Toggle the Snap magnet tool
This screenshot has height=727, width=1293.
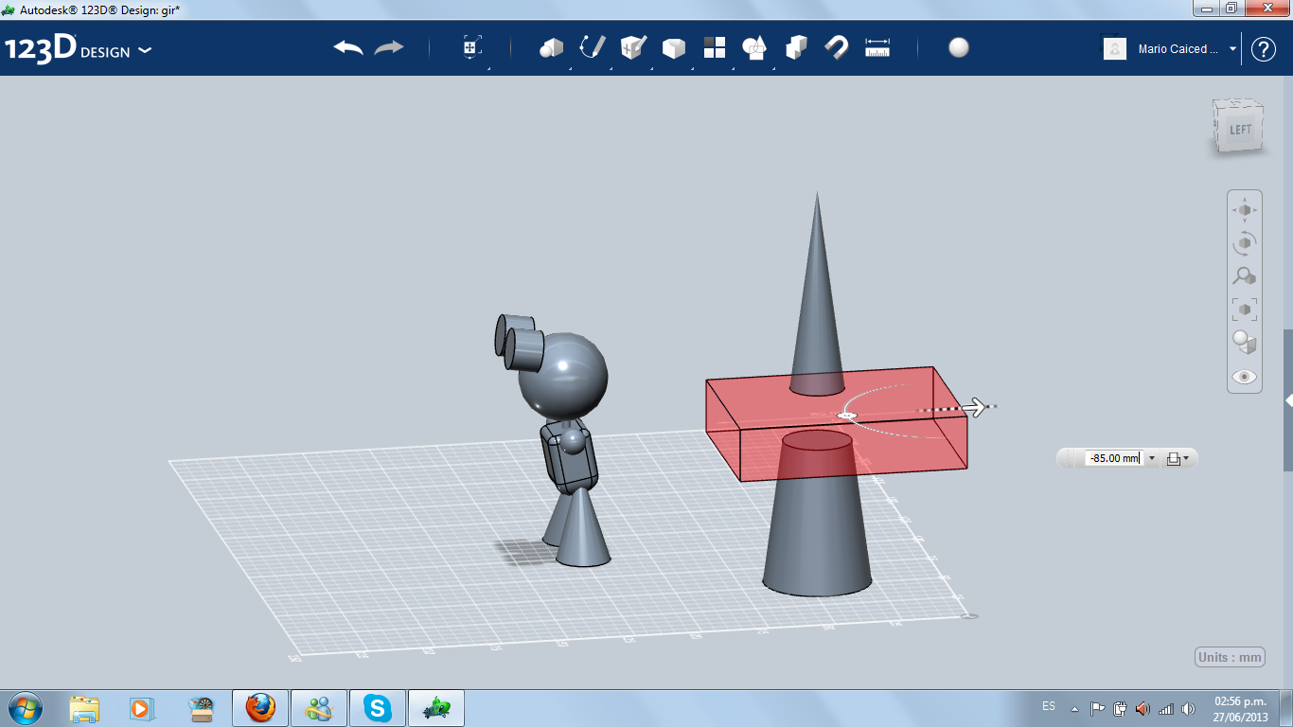click(x=837, y=47)
